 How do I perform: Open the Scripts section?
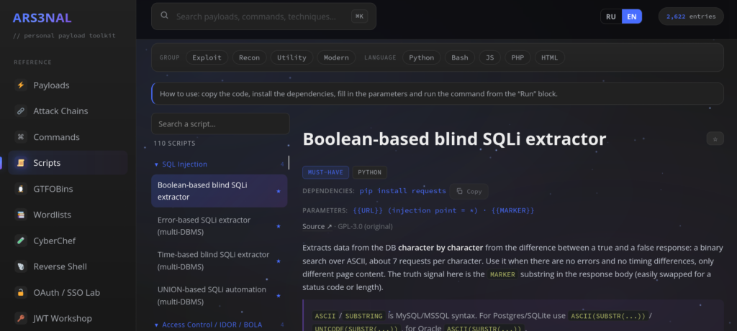[x=68, y=163]
